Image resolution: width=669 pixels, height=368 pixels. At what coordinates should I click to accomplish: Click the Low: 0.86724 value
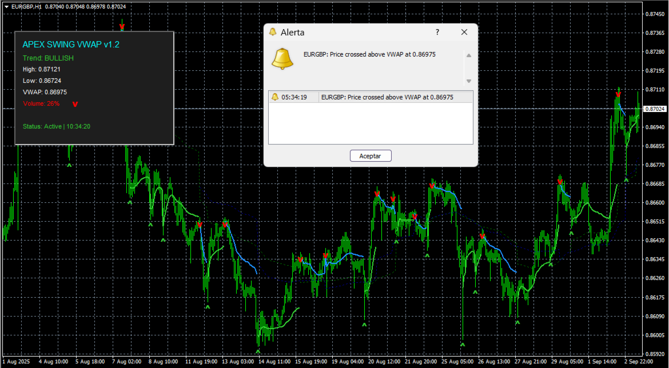pyautogui.click(x=42, y=81)
